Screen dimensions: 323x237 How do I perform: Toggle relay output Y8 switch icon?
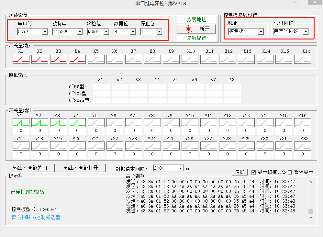click(x=152, y=123)
